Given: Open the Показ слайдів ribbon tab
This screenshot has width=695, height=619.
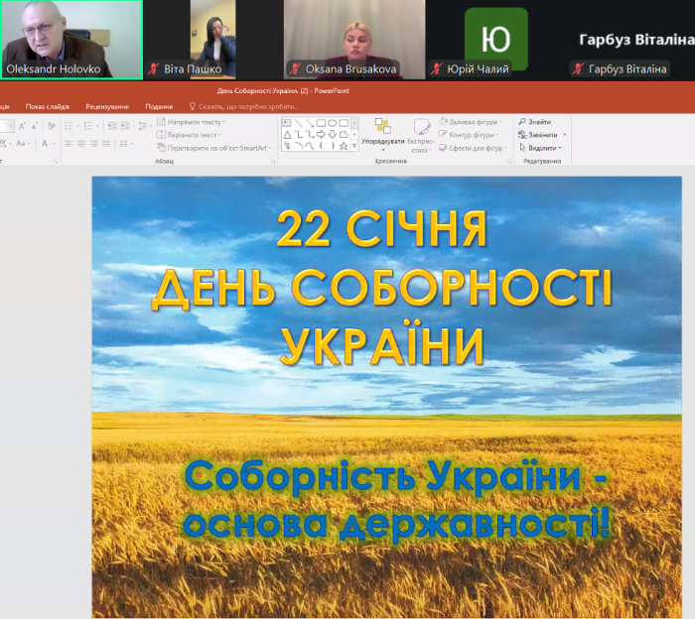Looking at the screenshot, I should pyautogui.click(x=47, y=106).
